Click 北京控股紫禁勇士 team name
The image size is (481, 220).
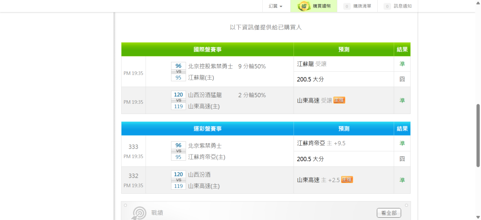click(x=210, y=66)
